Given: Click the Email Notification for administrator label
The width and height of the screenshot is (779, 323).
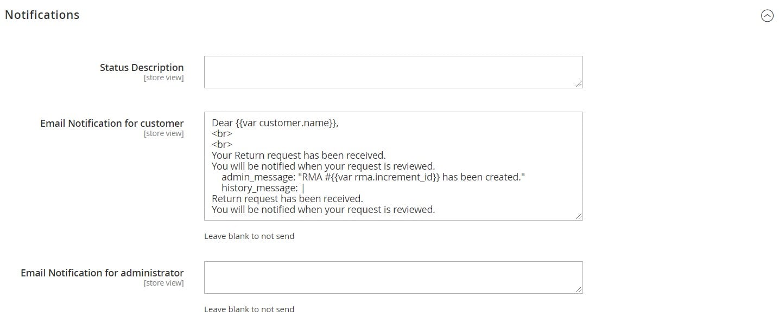Looking at the screenshot, I should click(x=102, y=273).
